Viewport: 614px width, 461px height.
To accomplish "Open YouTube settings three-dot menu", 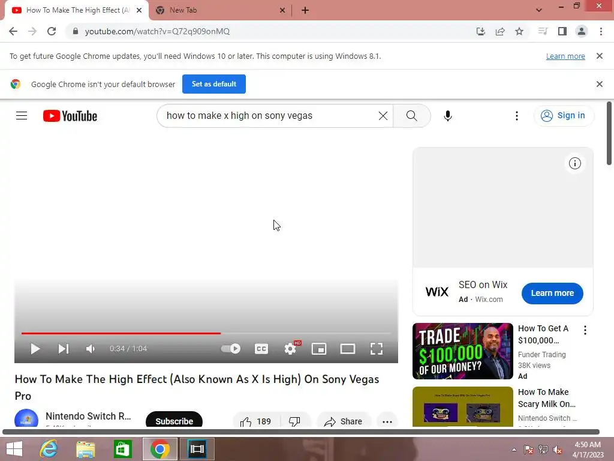I will (x=517, y=116).
